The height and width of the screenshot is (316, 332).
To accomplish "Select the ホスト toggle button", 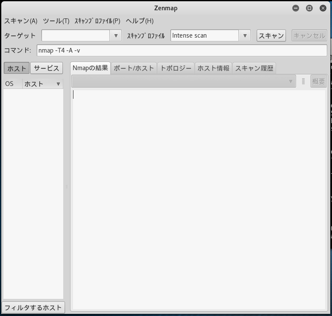I will tap(17, 68).
